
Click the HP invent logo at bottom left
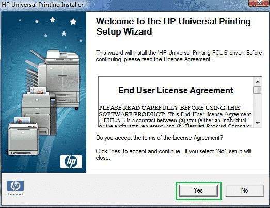[15, 188]
